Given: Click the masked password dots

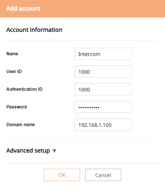Looking at the screenshot, I should 89,108.
